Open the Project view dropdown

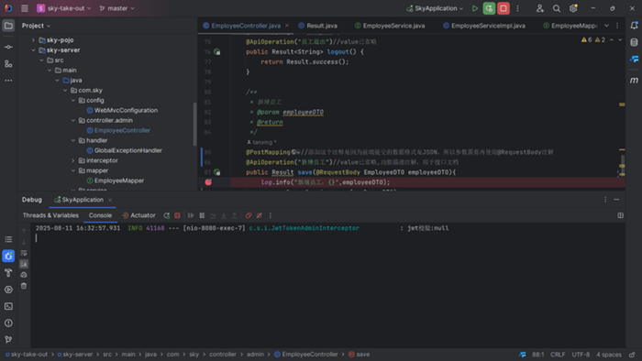tap(36, 26)
